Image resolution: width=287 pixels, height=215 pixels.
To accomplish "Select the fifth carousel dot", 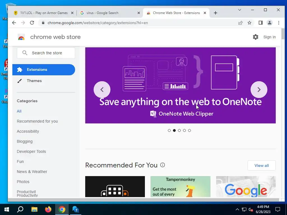I will coord(189,130).
